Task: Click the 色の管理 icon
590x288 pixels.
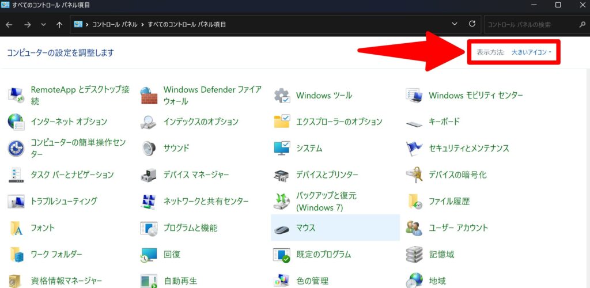Action: pyautogui.click(x=281, y=281)
